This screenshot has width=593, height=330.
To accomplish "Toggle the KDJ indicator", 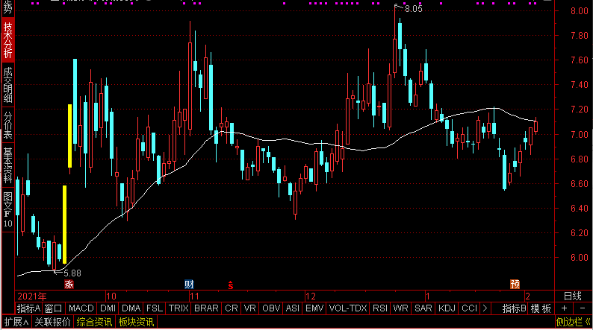I will (x=447, y=308).
